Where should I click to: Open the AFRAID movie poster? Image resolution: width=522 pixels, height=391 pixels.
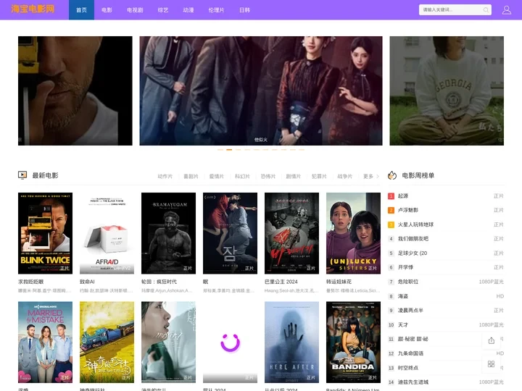tap(107, 233)
